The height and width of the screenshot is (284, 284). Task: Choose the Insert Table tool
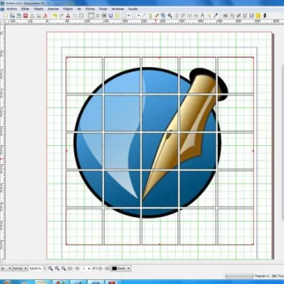tap(118, 16)
